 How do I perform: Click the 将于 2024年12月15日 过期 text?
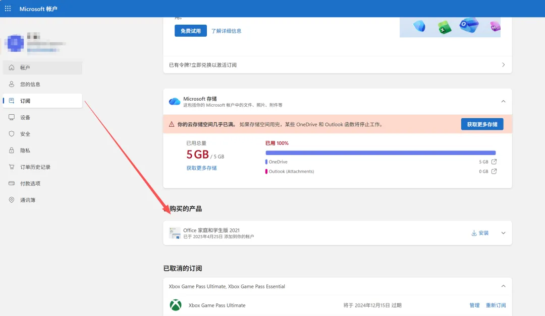372,305
